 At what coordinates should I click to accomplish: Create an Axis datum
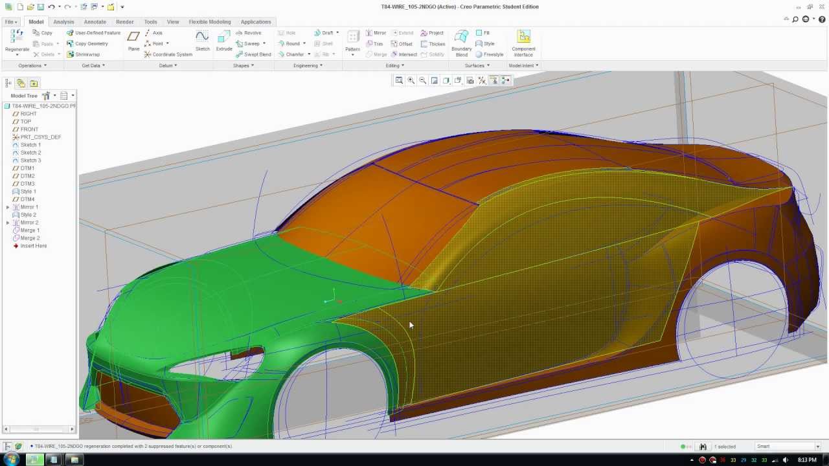153,33
